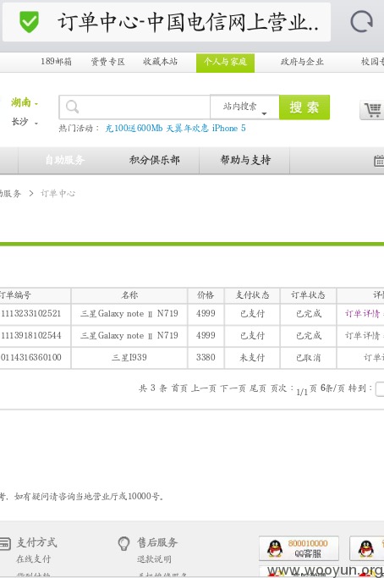This screenshot has height=578, width=384.
Task: Go to 首页 in pagination
Action: pos(179,388)
